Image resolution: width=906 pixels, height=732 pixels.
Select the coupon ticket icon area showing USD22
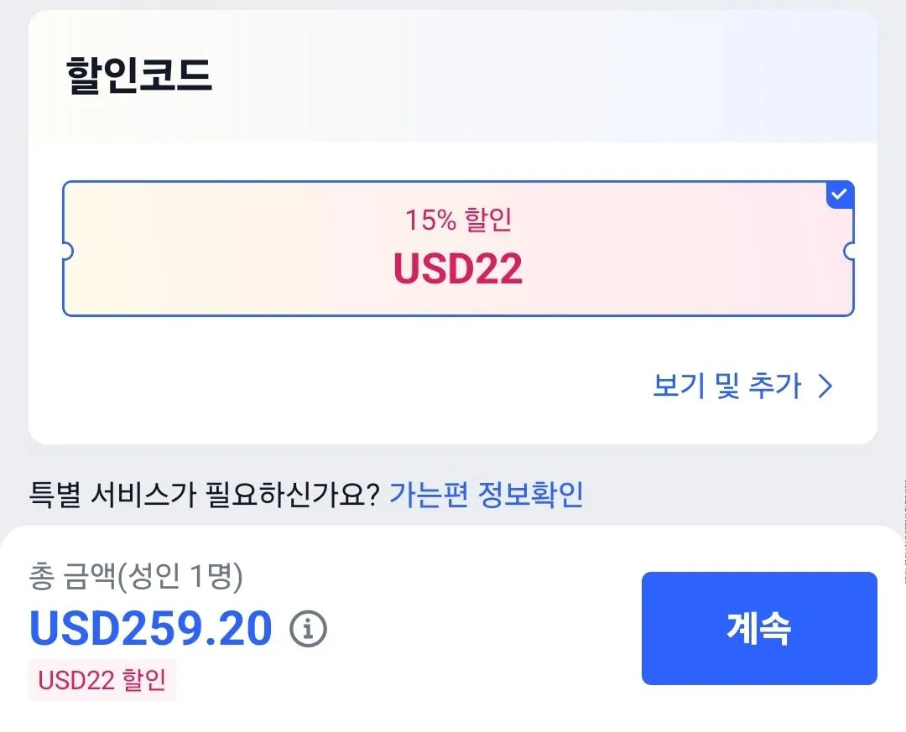(459, 247)
